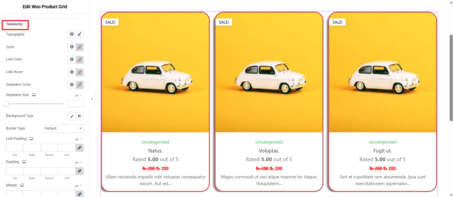The image size is (453, 197).
Task: Open Uncategorized link under Natus product
Action: [155, 142]
